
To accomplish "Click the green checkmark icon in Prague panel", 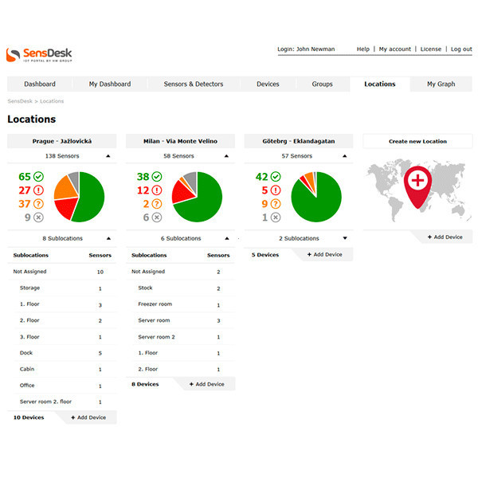I will (x=39, y=177).
